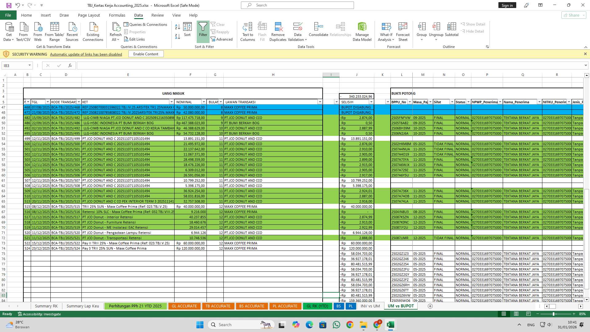This screenshot has height=332, width=590.
Task: Switch to the Formulas ribbon tab
Action: (x=117, y=15)
